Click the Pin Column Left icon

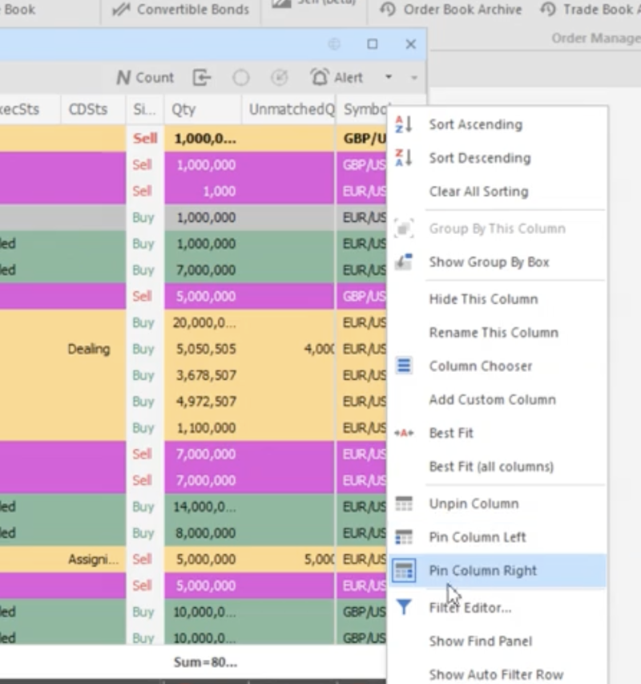coord(405,537)
